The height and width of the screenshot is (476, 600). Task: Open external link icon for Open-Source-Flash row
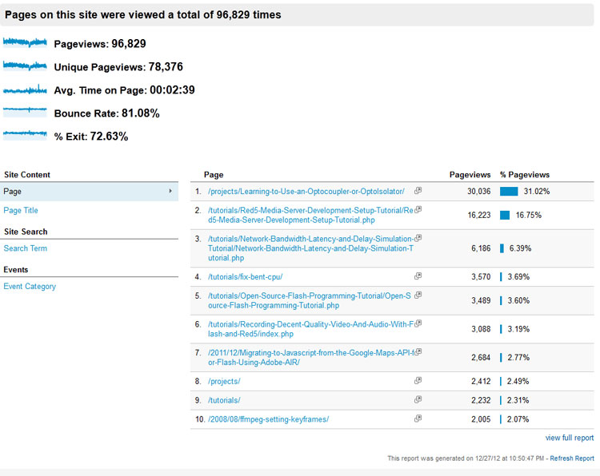pyautogui.click(x=418, y=295)
